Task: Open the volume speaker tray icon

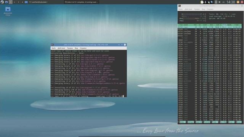Action: coord(220,2)
